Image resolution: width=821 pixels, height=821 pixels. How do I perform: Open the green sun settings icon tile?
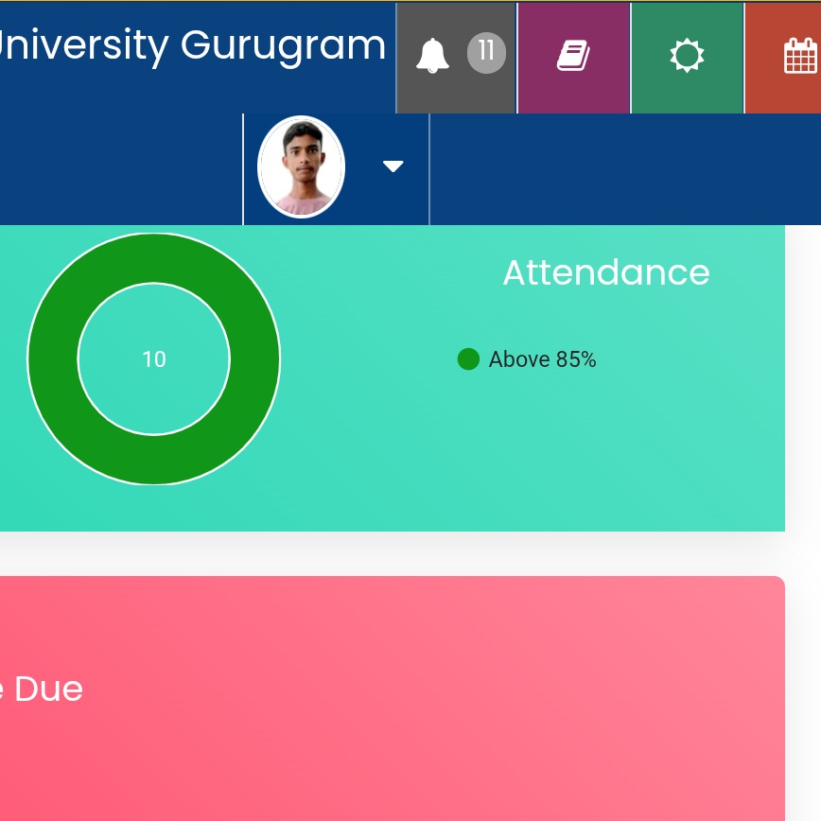pos(687,56)
